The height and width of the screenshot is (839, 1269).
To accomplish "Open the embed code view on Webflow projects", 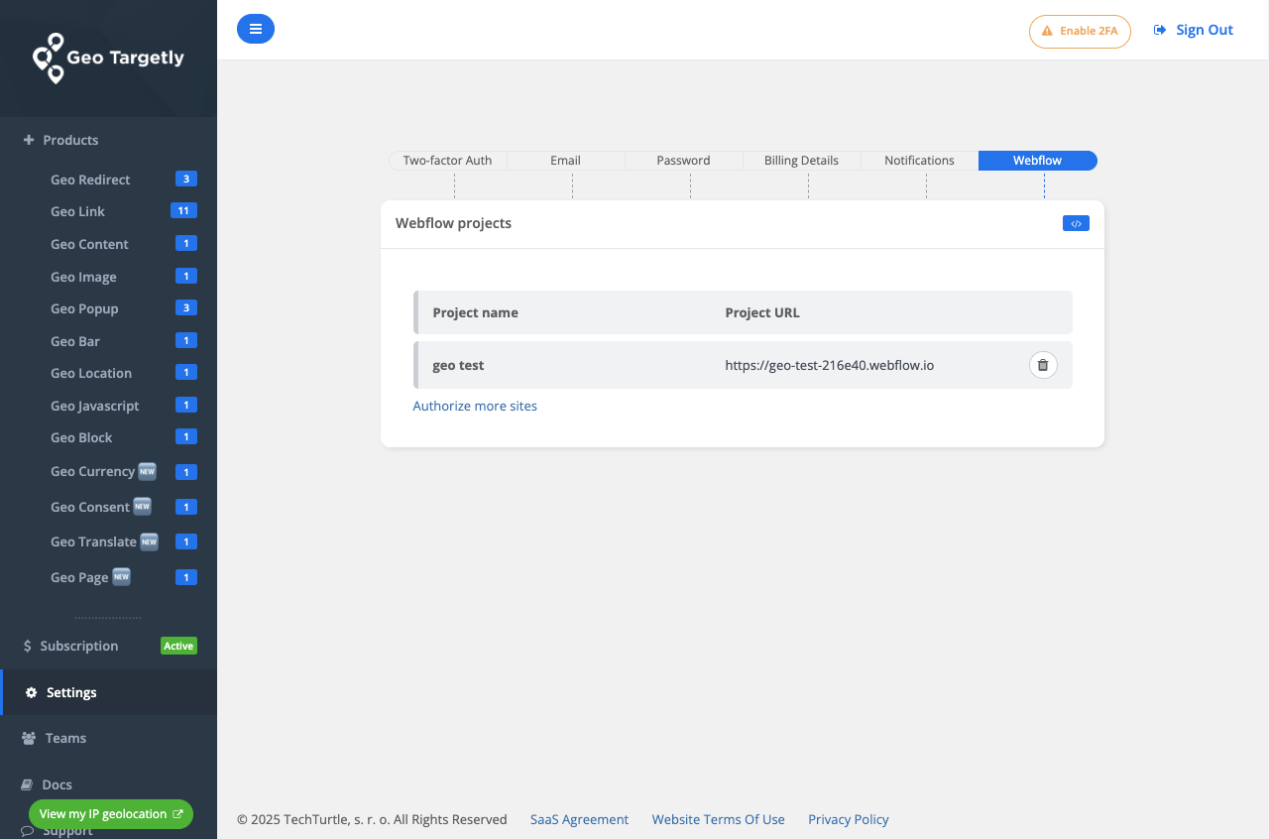I will (1076, 223).
